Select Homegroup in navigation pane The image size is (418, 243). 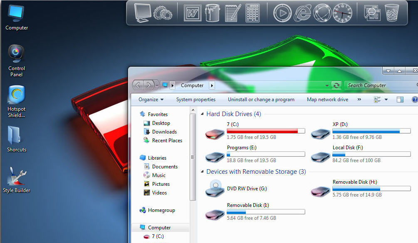click(161, 210)
